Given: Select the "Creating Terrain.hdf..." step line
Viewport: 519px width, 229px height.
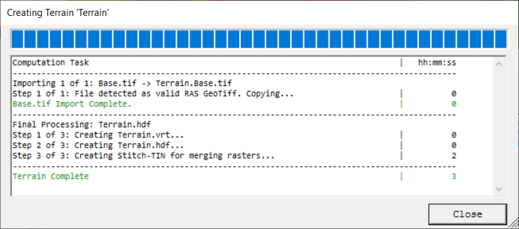Looking at the screenshot, I should pos(98,145).
